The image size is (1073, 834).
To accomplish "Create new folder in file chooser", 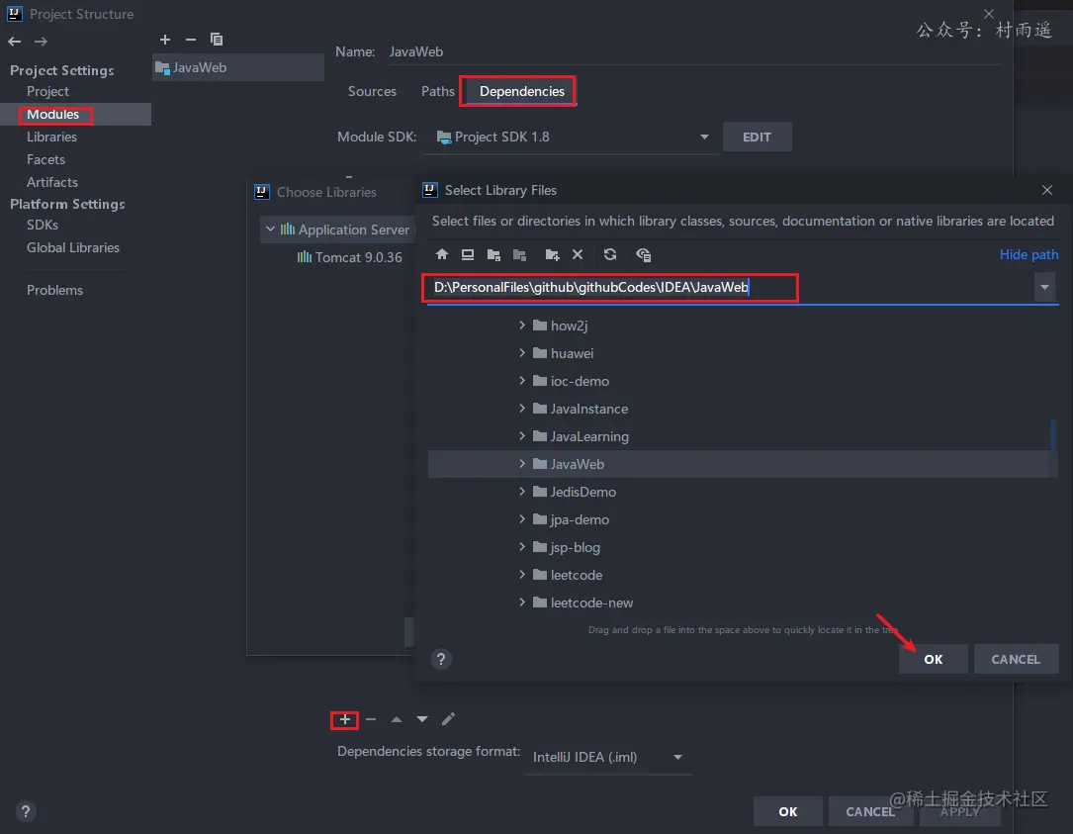I will pyautogui.click(x=552, y=254).
